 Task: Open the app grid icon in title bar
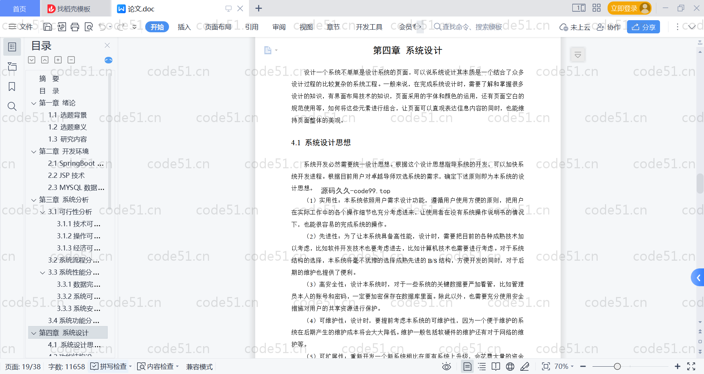tap(597, 8)
